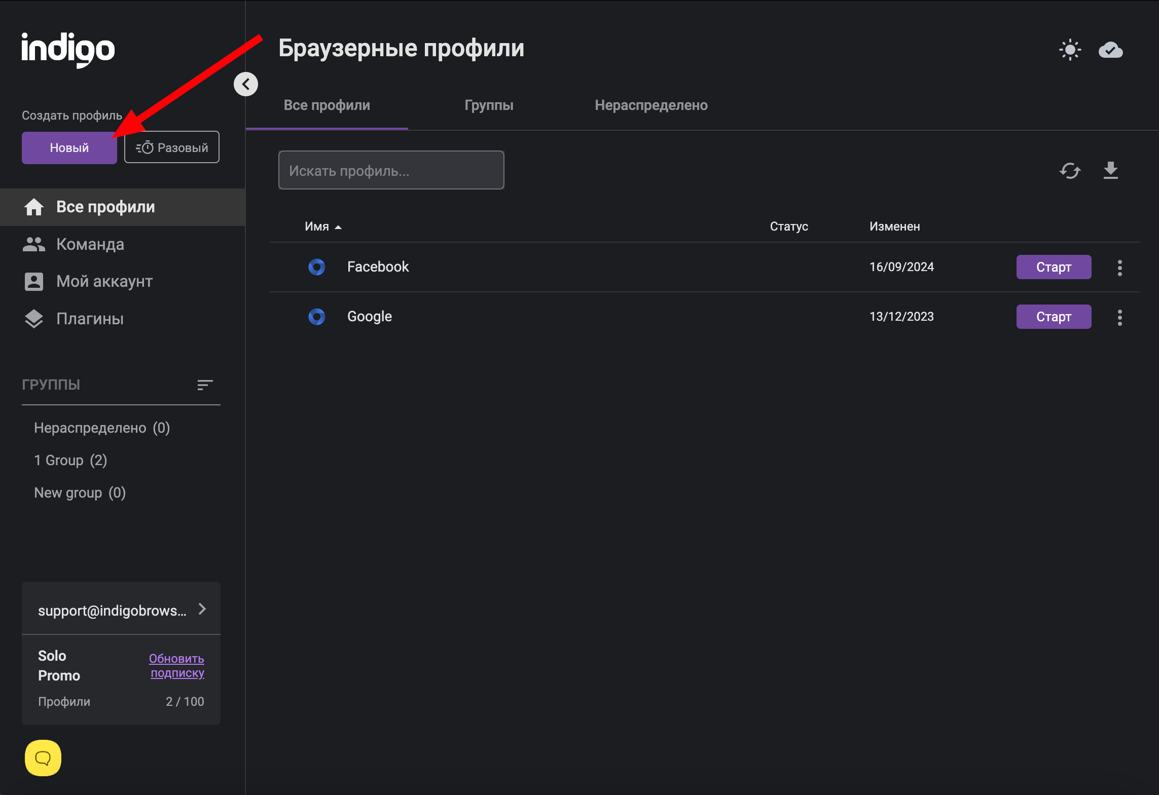This screenshot has height=795, width=1159.
Task: Expand the support account email chevron
Action: tap(202, 609)
